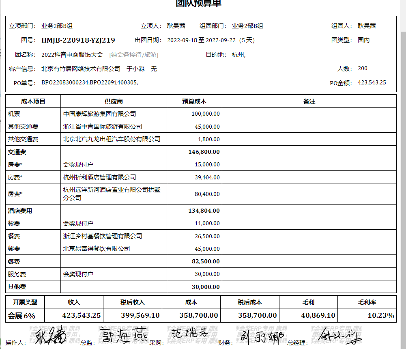Click the 供应商 column header
Viewport: 406px width, 349px height.
[x=114, y=101]
